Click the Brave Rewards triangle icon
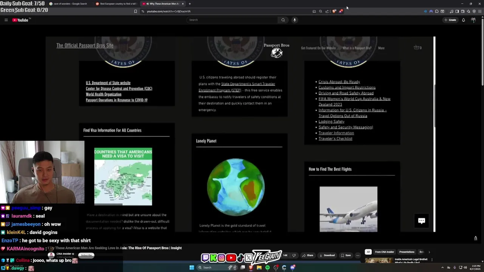The image size is (484, 272). (x=341, y=11)
